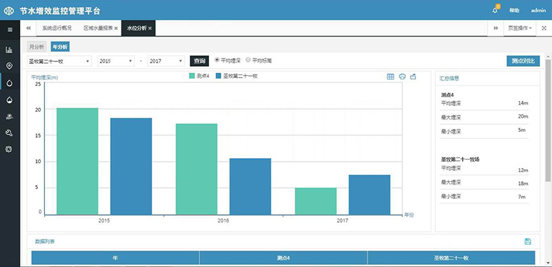Show the chart data table view icon
This screenshot has height=267, width=552.
pyautogui.click(x=391, y=76)
